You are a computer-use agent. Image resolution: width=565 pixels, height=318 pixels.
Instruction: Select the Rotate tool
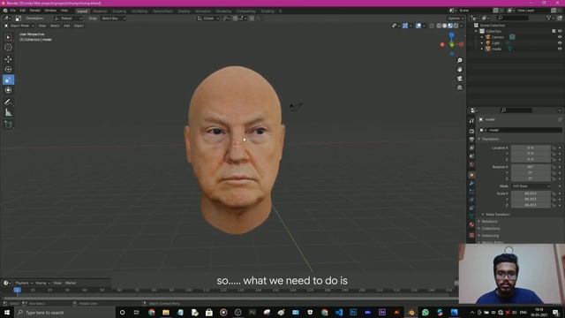(8, 69)
